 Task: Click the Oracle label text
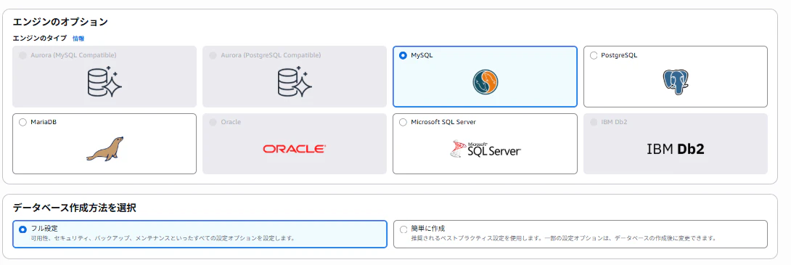[231, 122]
